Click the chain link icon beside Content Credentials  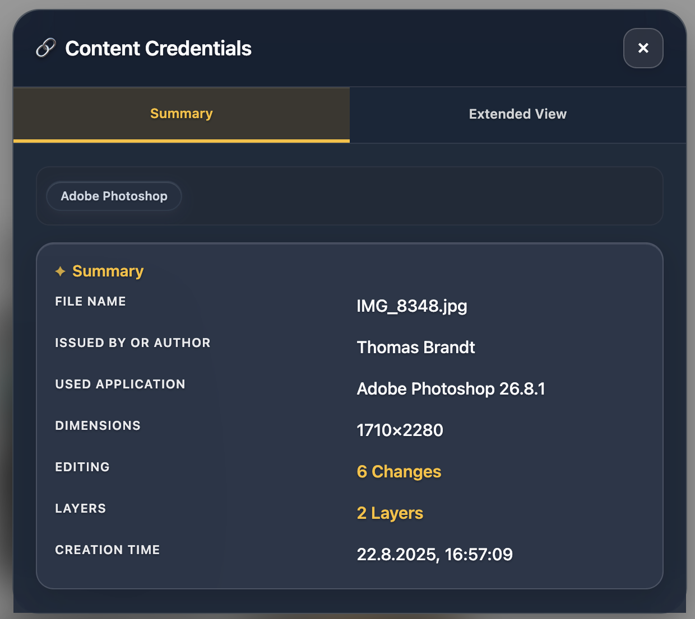pyautogui.click(x=46, y=48)
